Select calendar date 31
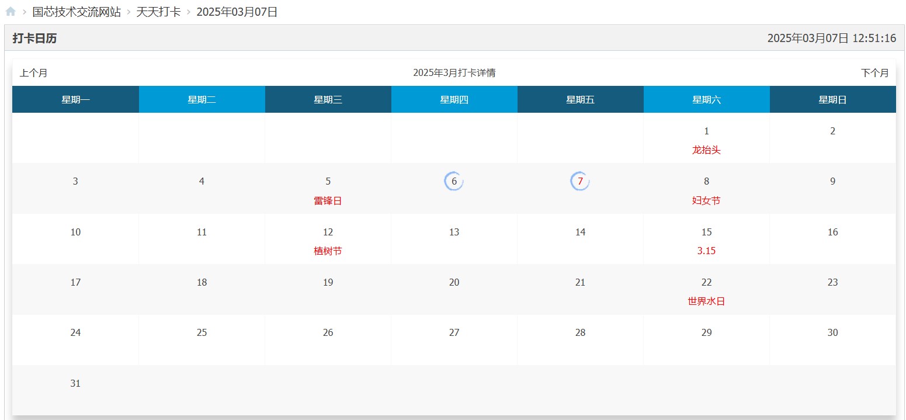Screen dimensions: 906x420 coord(75,383)
